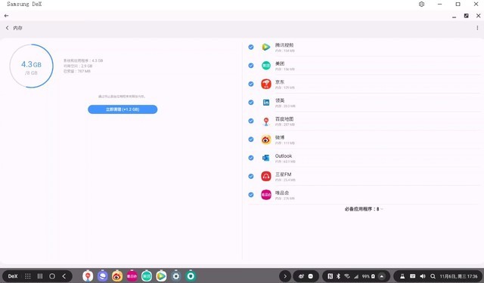Viewport: 484px width, 283px height.
Task: Uncheck the 美团 checkbox
Action: pos(251,66)
